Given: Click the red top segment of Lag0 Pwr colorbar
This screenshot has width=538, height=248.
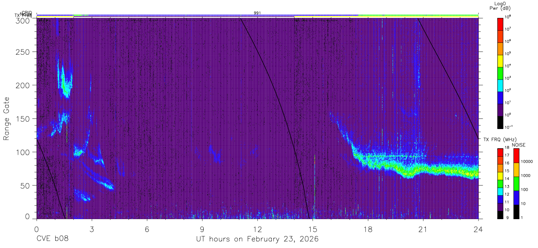Looking at the screenshot, I should coord(501,24).
